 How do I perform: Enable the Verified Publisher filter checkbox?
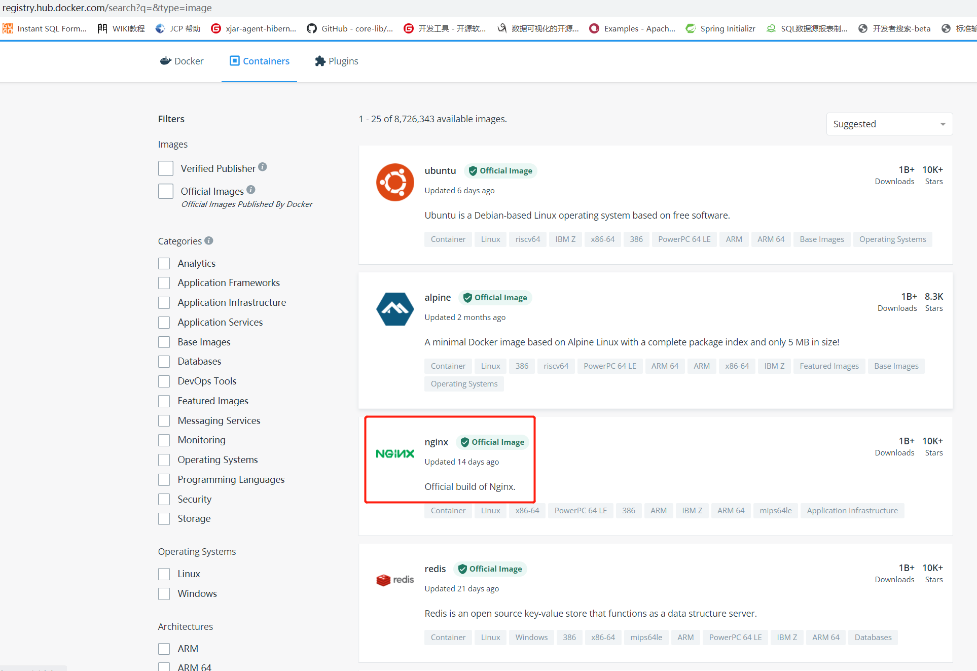point(166,168)
